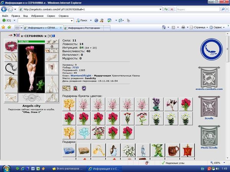Image resolution: width=230 pixels, height=172 pixels.
Task: Click the RSS feeds icon in the command bar
Action: [x=173, y=28]
